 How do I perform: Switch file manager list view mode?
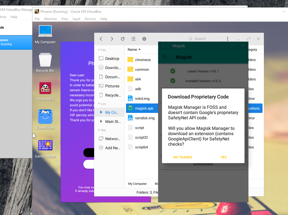tap(133, 39)
